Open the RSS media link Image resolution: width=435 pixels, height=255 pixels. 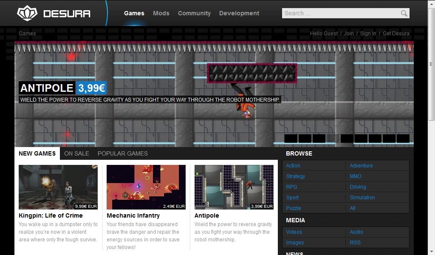(x=355, y=243)
